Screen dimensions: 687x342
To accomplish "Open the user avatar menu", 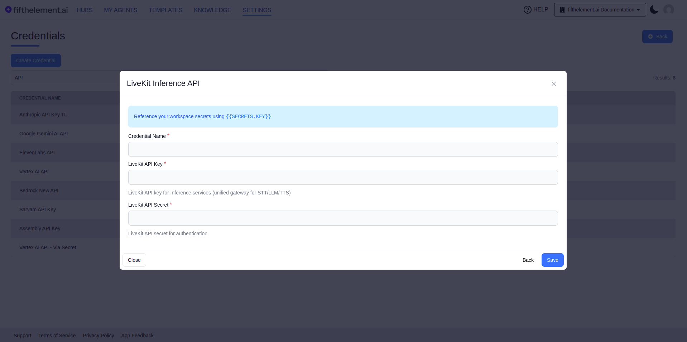I will click(668, 10).
